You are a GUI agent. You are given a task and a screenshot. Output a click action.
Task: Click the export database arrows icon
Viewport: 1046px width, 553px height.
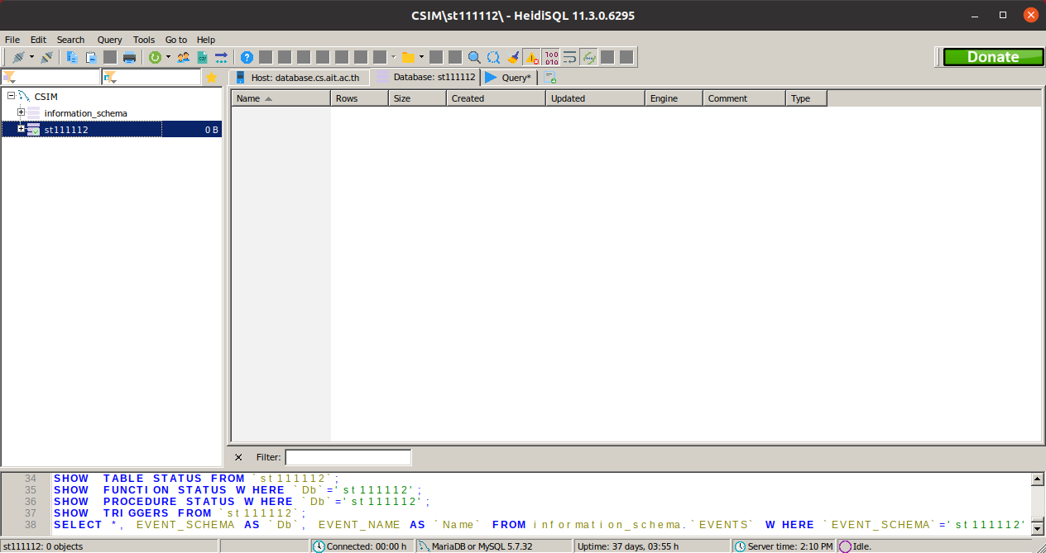pyautogui.click(x=221, y=57)
